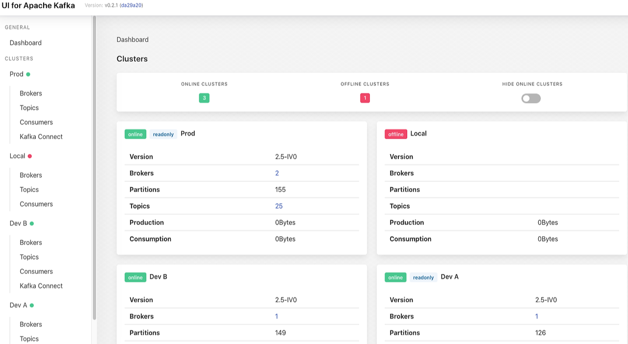This screenshot has width=628, height=344.
Task: Click the da29a20 commit version link
Action: click(x=131, y=5)
